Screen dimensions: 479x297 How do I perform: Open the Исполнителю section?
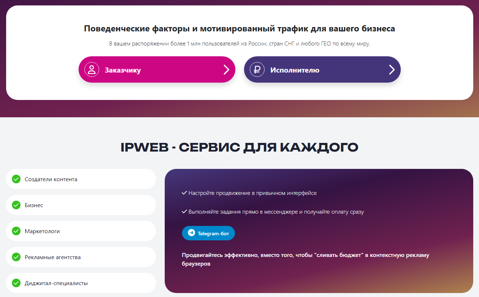[x=322, y=70]
